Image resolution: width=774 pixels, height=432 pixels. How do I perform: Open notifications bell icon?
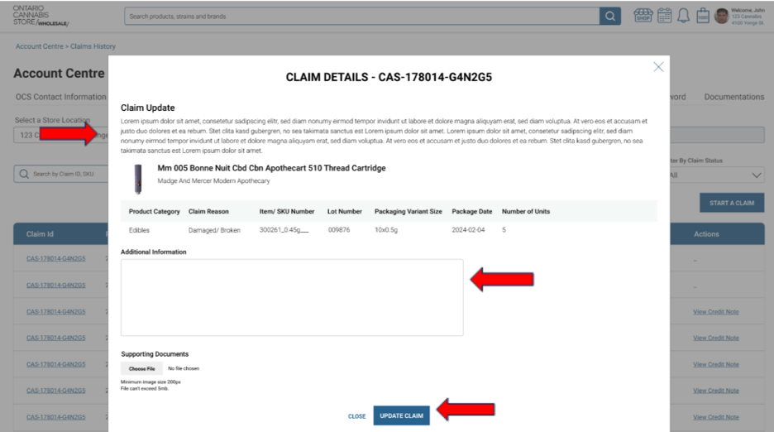683,16
